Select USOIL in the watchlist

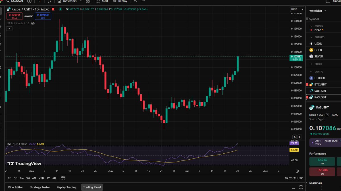click(323, 44)
